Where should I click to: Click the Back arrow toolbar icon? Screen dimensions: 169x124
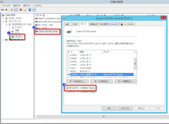(x=2, y=10)
